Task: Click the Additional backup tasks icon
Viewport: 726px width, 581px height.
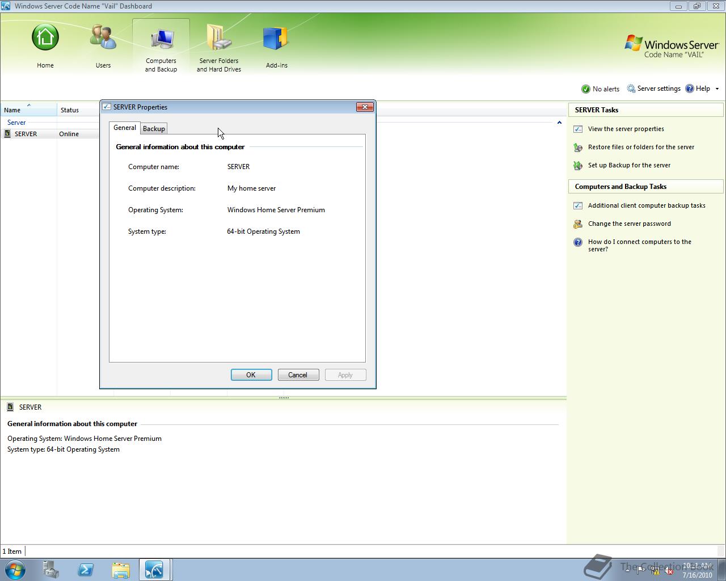Action: (x=578, y=205)
